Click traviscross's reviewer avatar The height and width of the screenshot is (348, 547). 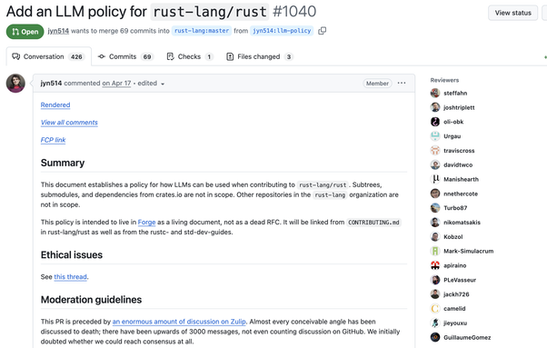point(435,151)
